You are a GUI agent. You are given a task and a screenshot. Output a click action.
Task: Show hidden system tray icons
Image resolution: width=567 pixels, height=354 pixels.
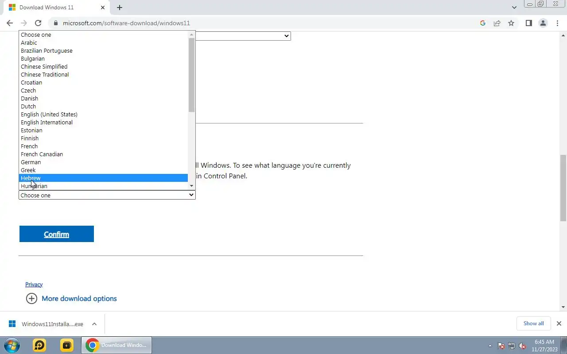(x=490, y=346)
